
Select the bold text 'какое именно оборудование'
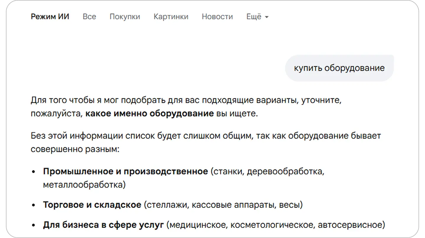coord(150,114)
